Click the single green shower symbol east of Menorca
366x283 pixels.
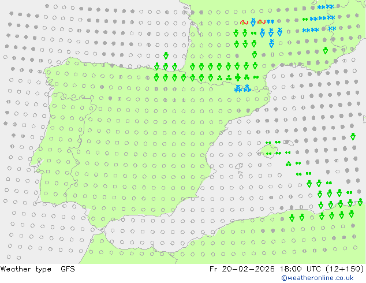tap(353, 136)
